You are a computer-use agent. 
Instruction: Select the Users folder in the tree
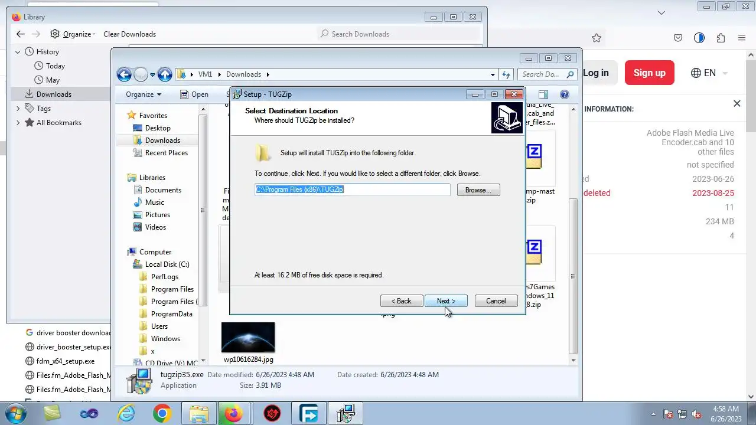tap(159, 326)
